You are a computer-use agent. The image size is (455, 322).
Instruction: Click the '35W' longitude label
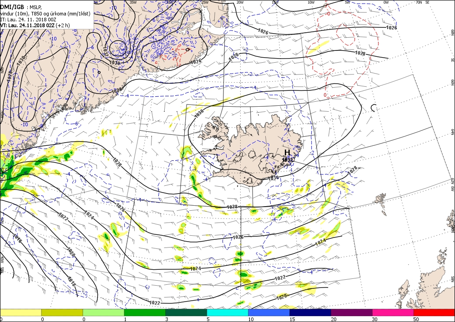[x=133, y=2]
